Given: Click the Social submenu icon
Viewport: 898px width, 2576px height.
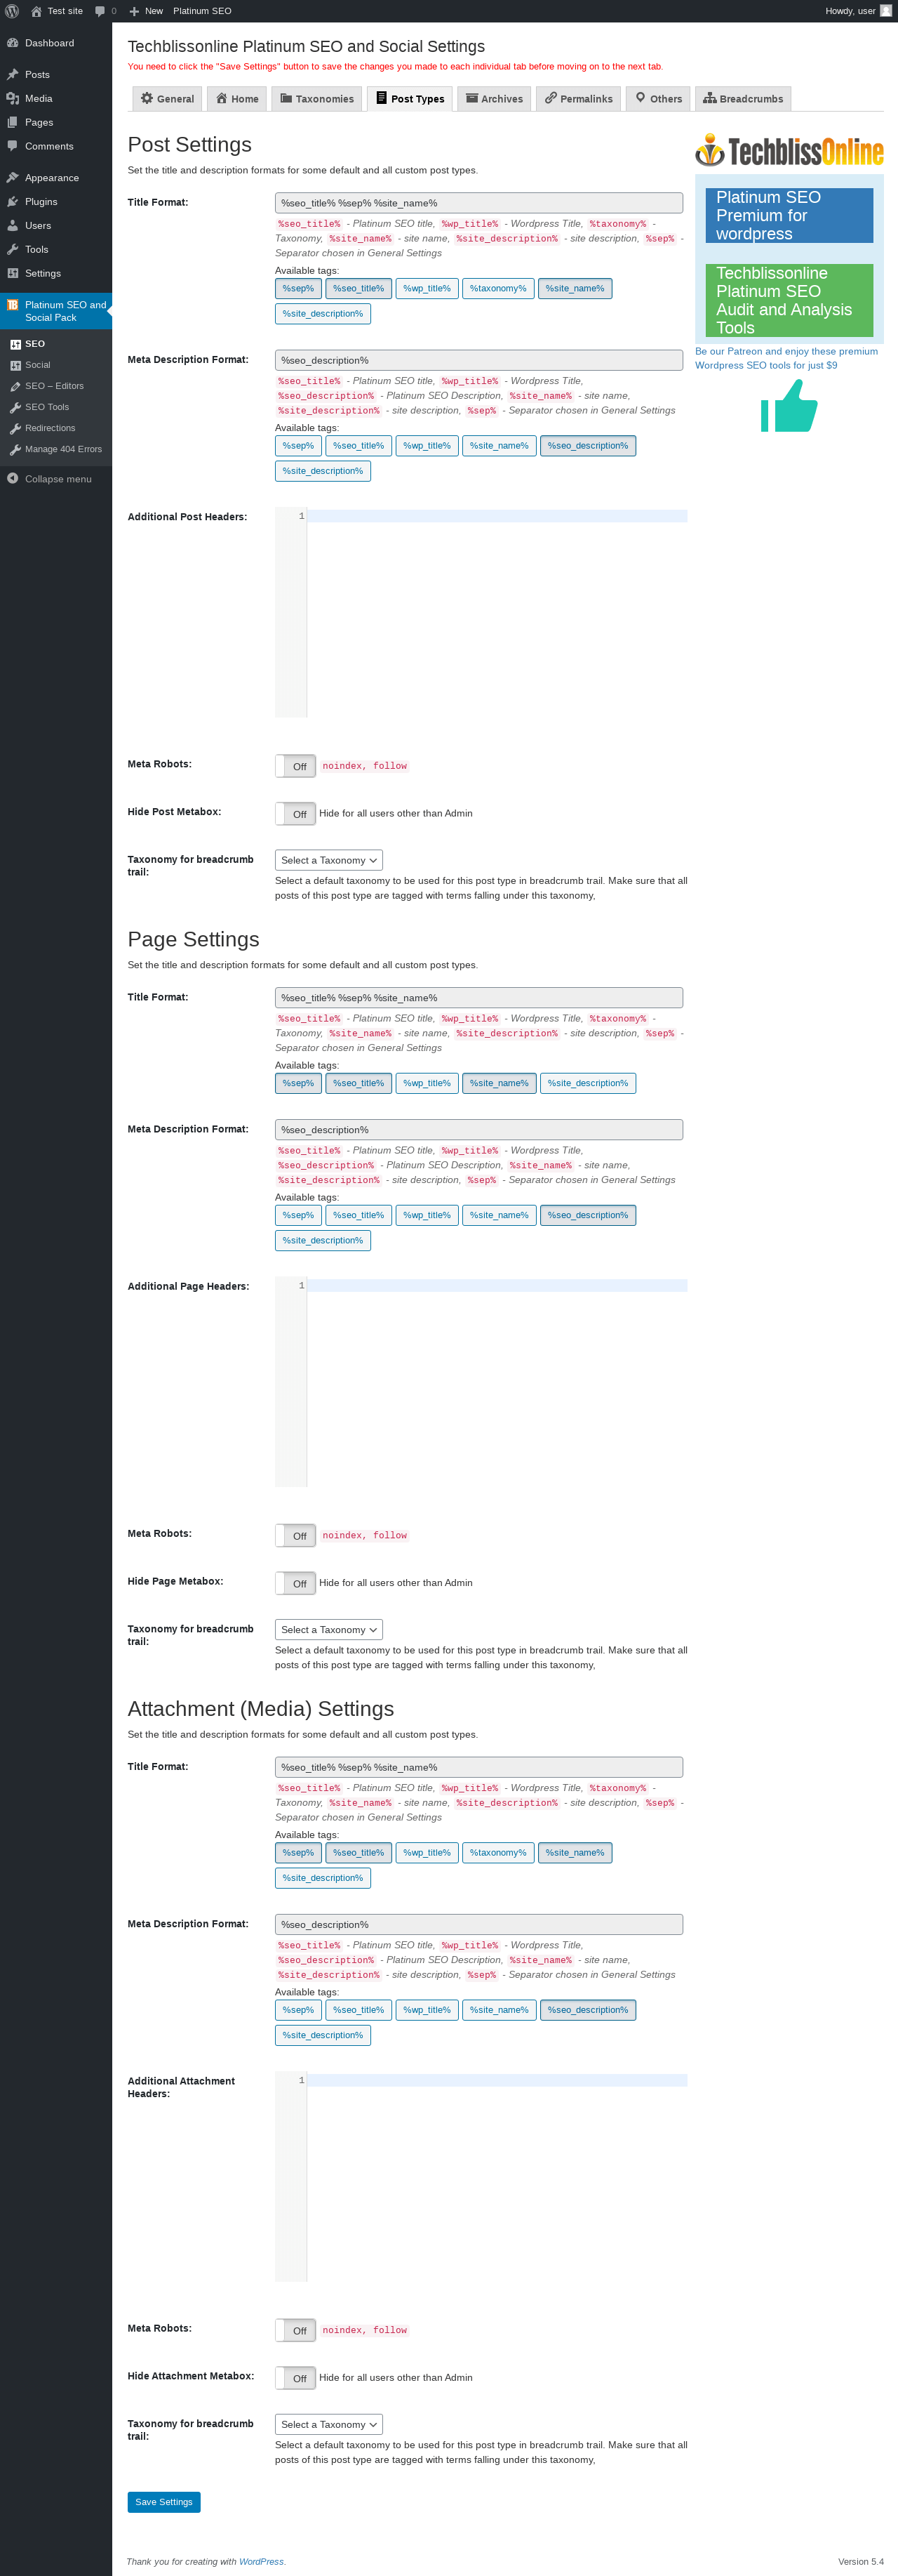Looking at the screenshot, I should click(16, 365).
